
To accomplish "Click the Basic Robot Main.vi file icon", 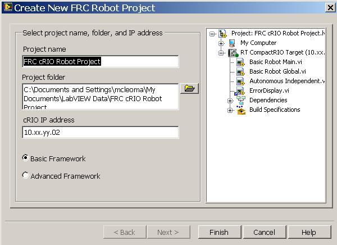I will 240,62.
